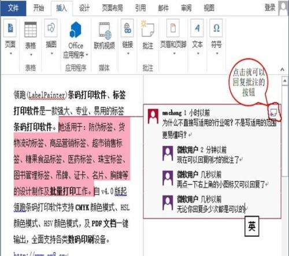Screen dimensions: 289x256
Task: Expand the 表格 dropdown arrow
Action: point(31,54)
